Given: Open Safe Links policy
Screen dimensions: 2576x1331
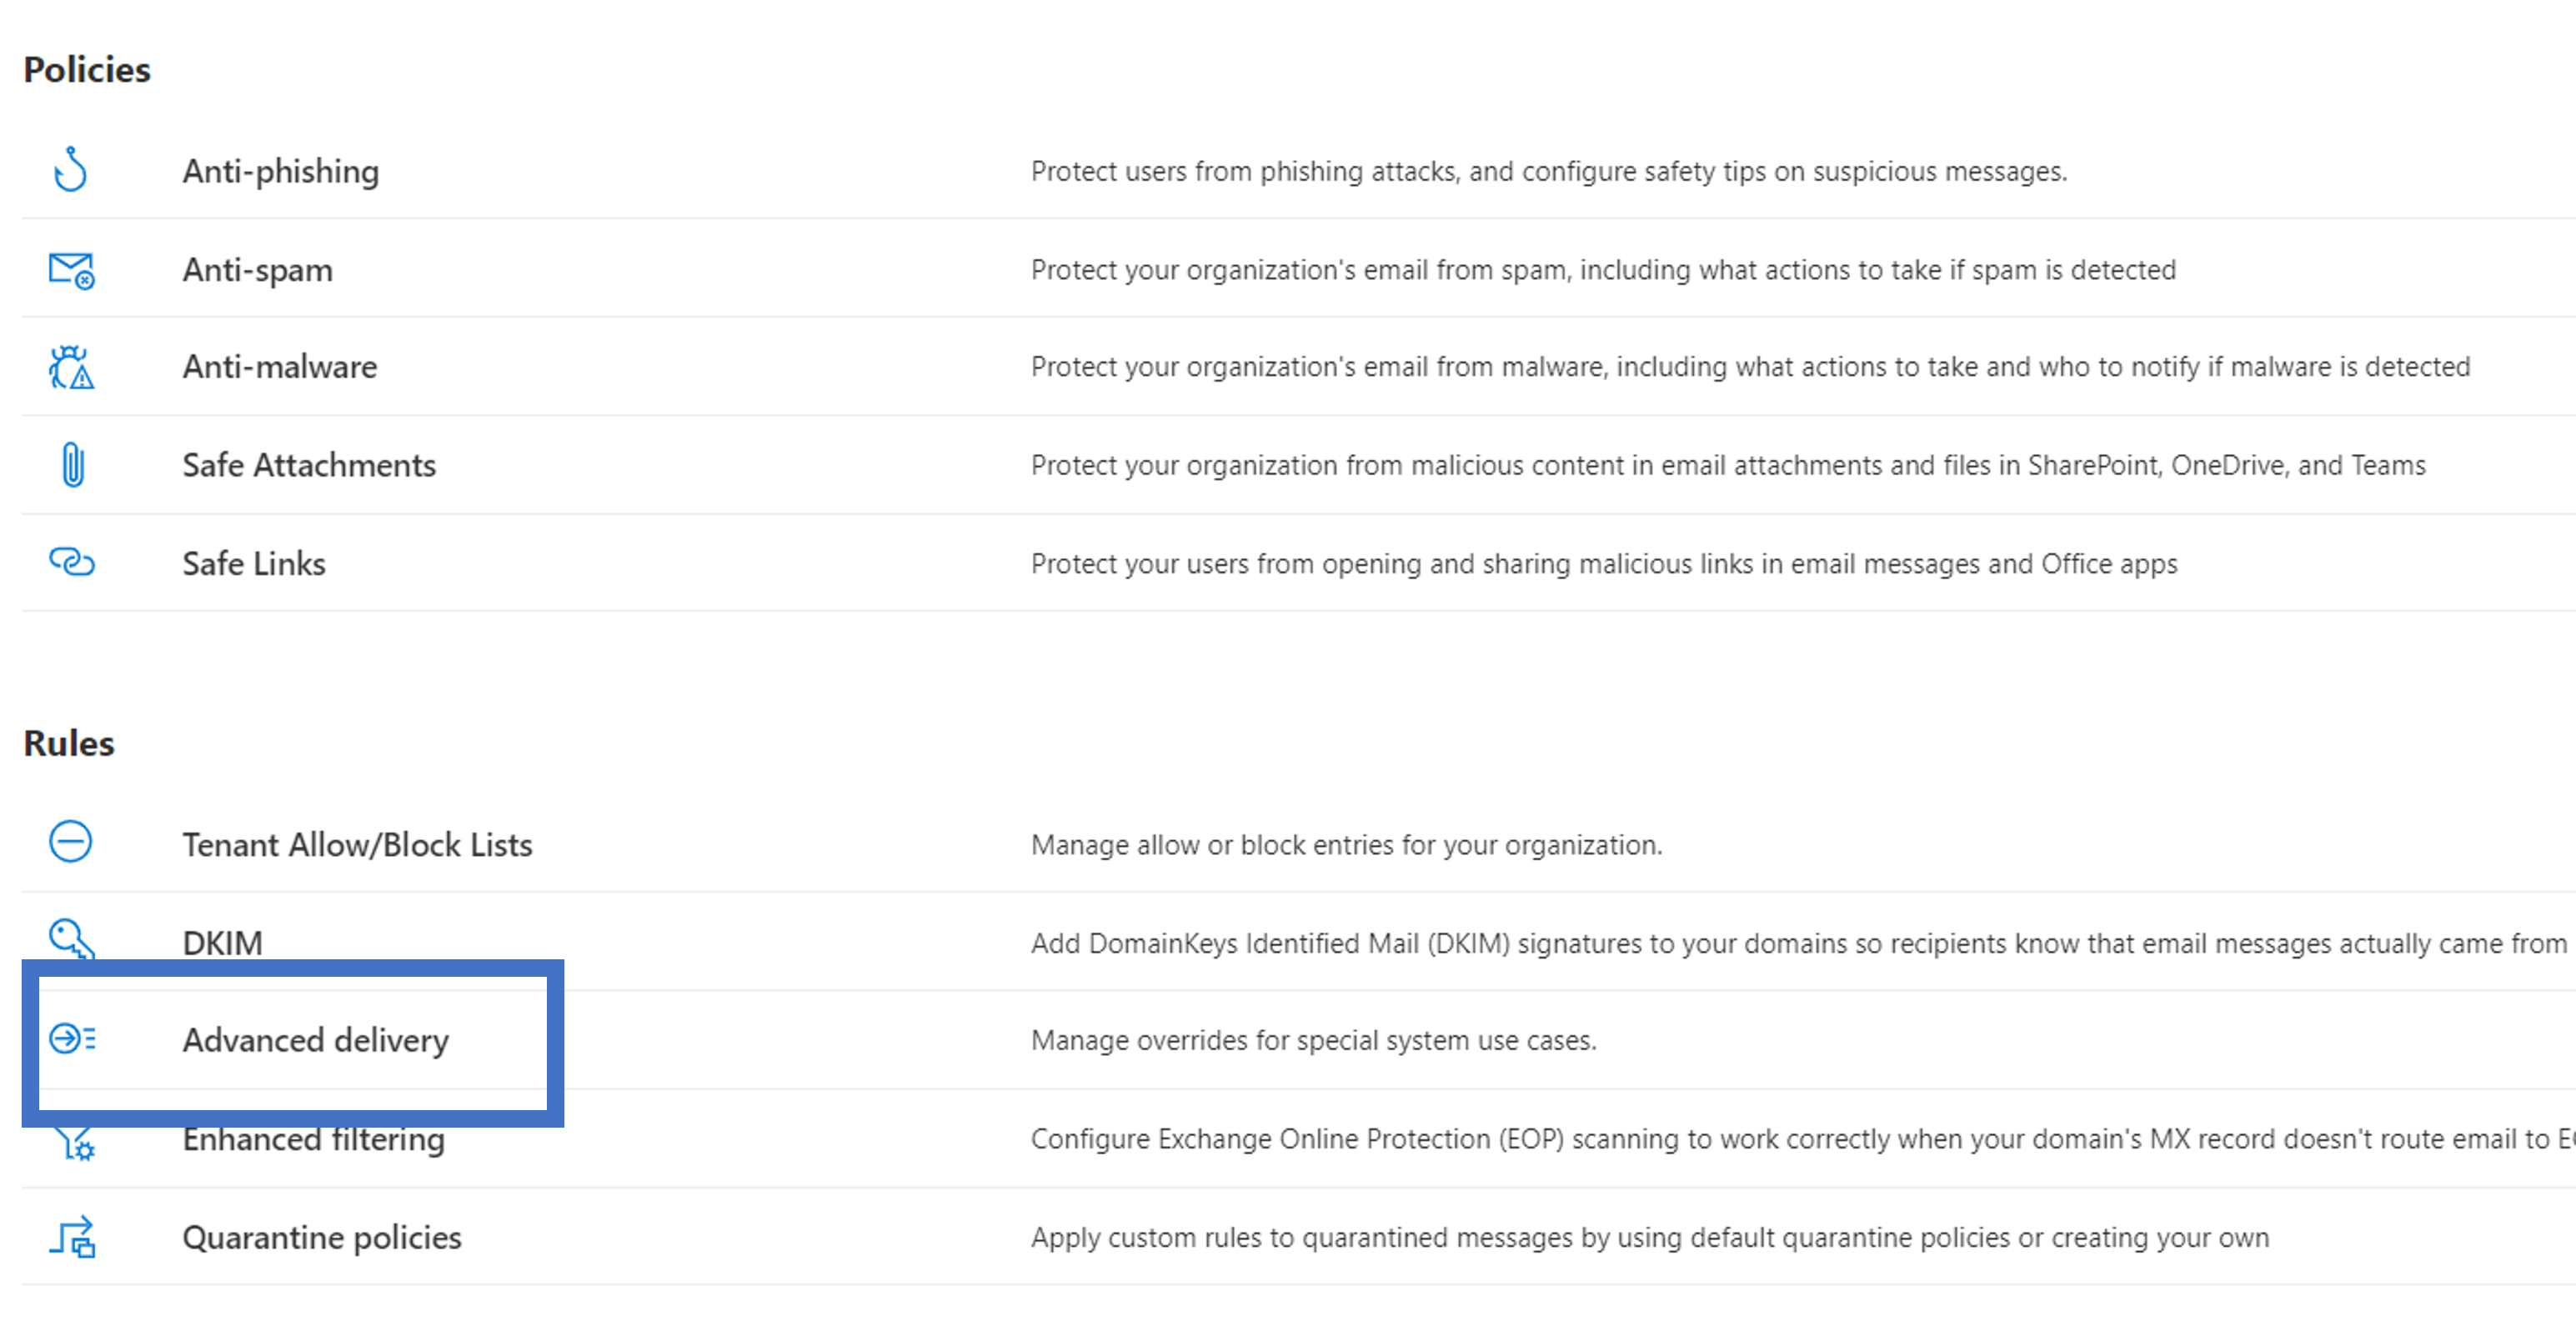Looking at the screenshot, I should click(x=254, y=564).
